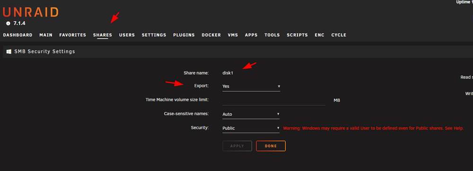Click the Time Machine volume size limit label

tap(177, 100)
